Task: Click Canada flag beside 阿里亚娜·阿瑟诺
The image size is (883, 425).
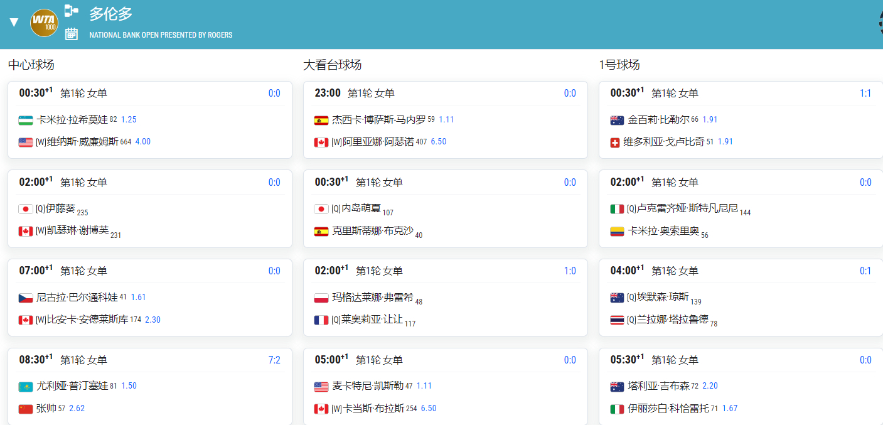Action: coord(321,143)
